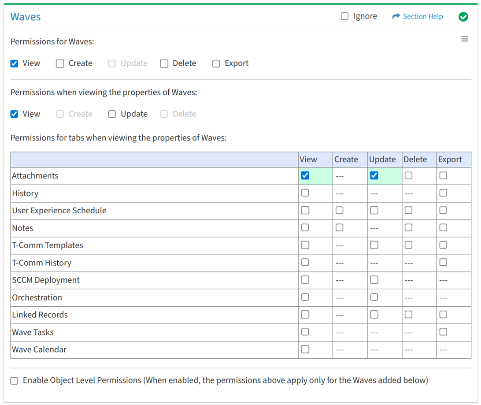The height and width of the screenshot is (405, 481).
Task: Uncheck View permission for Waves
Action: coord(15,63)
